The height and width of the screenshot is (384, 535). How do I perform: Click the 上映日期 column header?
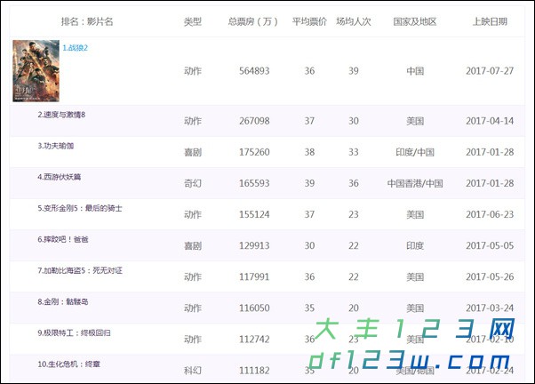click(490, 20)
